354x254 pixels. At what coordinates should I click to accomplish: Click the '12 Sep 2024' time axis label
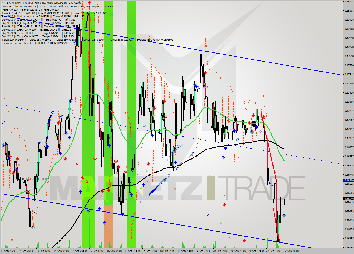tap(8, 251)
